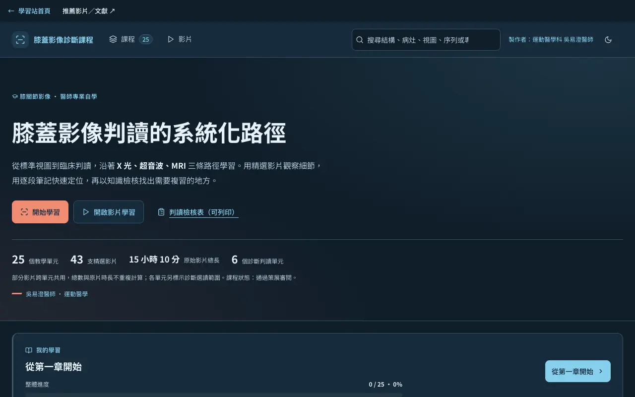Click the 25 count badge

coord(145,39)
